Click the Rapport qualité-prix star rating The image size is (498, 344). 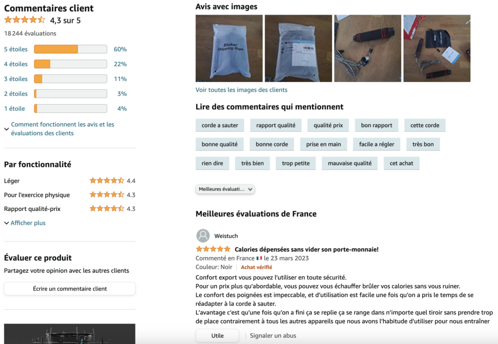point(107,209)
